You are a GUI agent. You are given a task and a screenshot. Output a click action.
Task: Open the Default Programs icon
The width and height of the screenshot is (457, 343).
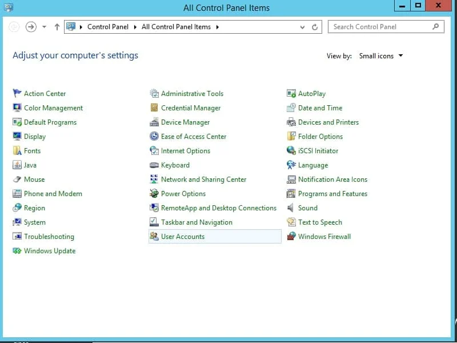pyautogui.click(x=17, y=122)
